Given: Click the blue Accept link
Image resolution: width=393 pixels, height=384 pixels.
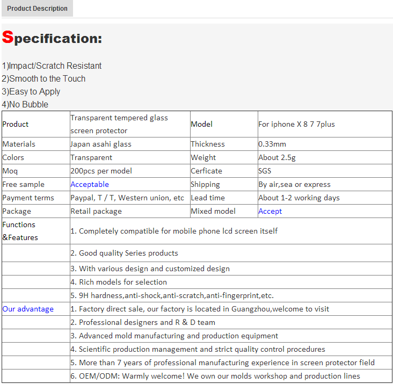Looking at the screenshot, I should (270, 211).
